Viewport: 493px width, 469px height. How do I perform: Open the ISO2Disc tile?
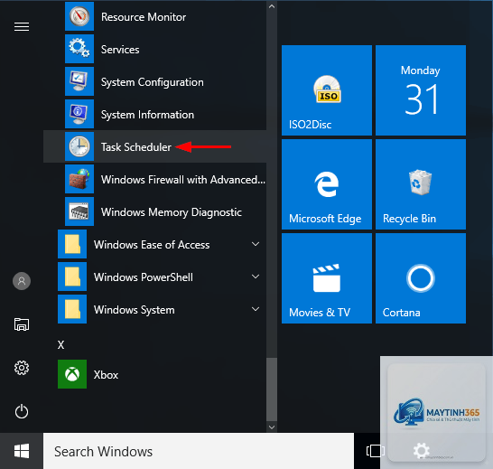click(327, 90)
